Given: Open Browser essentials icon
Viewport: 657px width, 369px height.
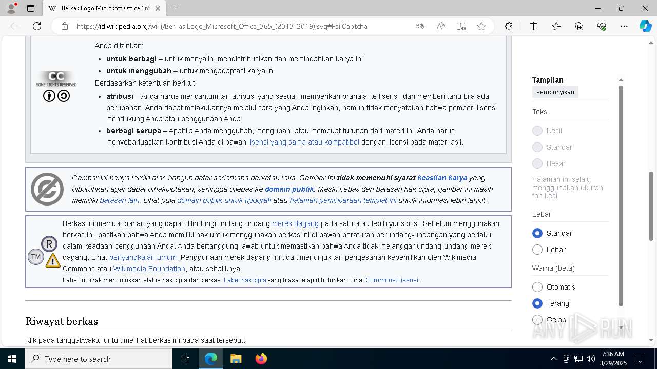Looking at the screenshot, I should click(602, 26).
